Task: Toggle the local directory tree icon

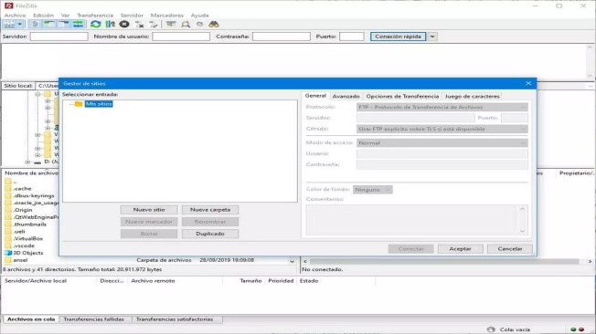Action: pos(49,25)
